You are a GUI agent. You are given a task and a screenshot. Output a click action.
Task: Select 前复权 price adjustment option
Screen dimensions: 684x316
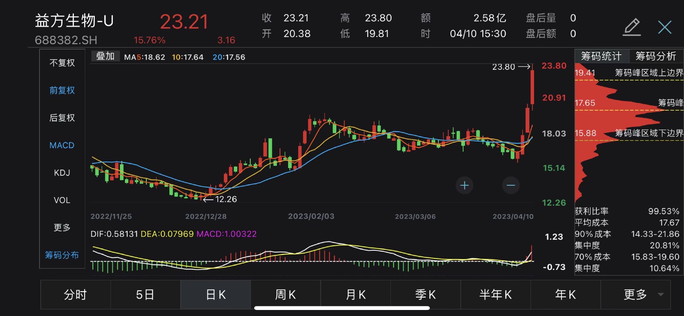click(x=62, y=90)
